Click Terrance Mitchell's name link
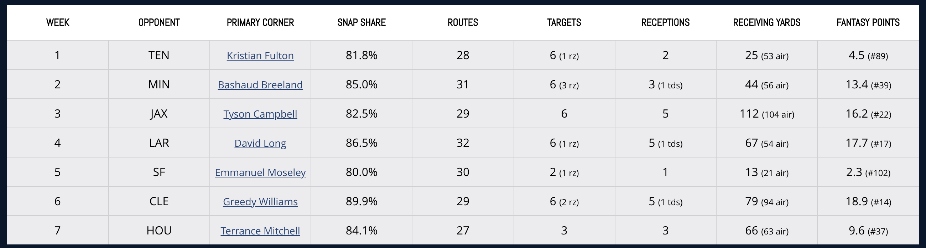Screen dimensions: 926x248 260,231
